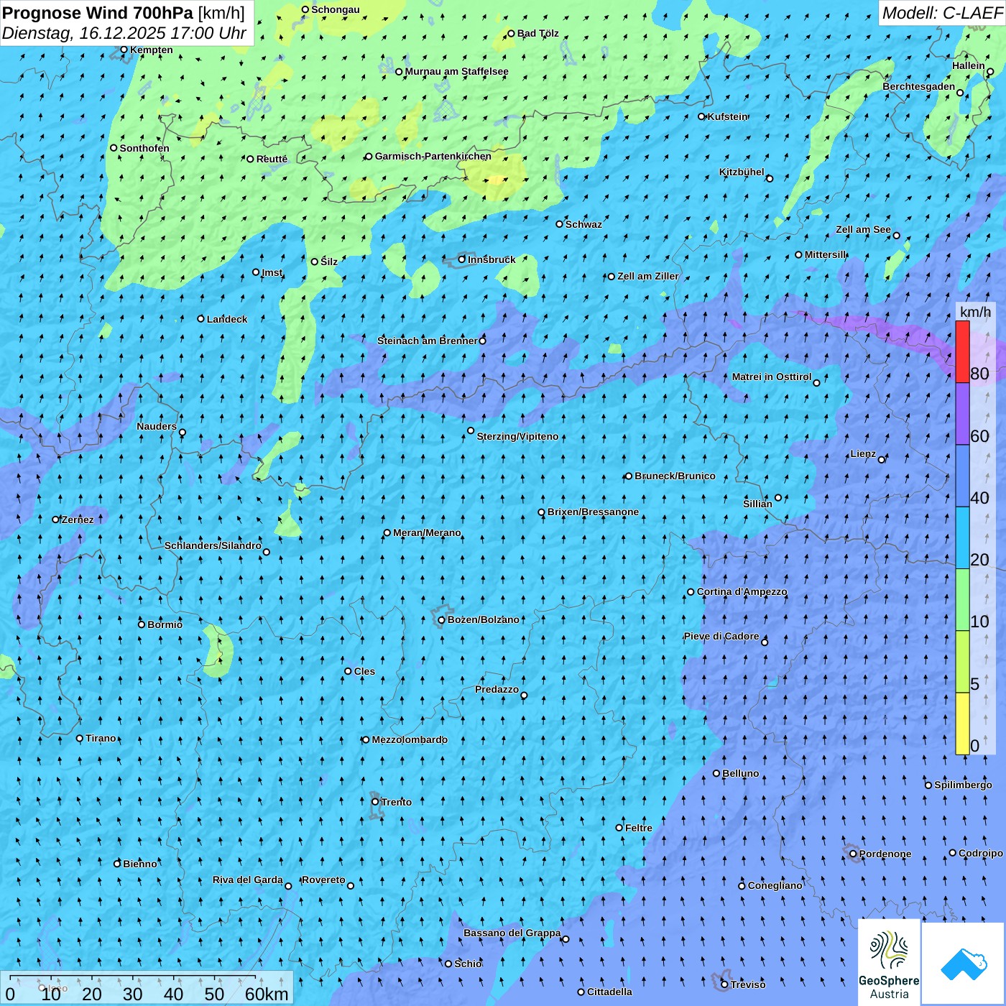Click the Belluno label

[x=740, y=773]
